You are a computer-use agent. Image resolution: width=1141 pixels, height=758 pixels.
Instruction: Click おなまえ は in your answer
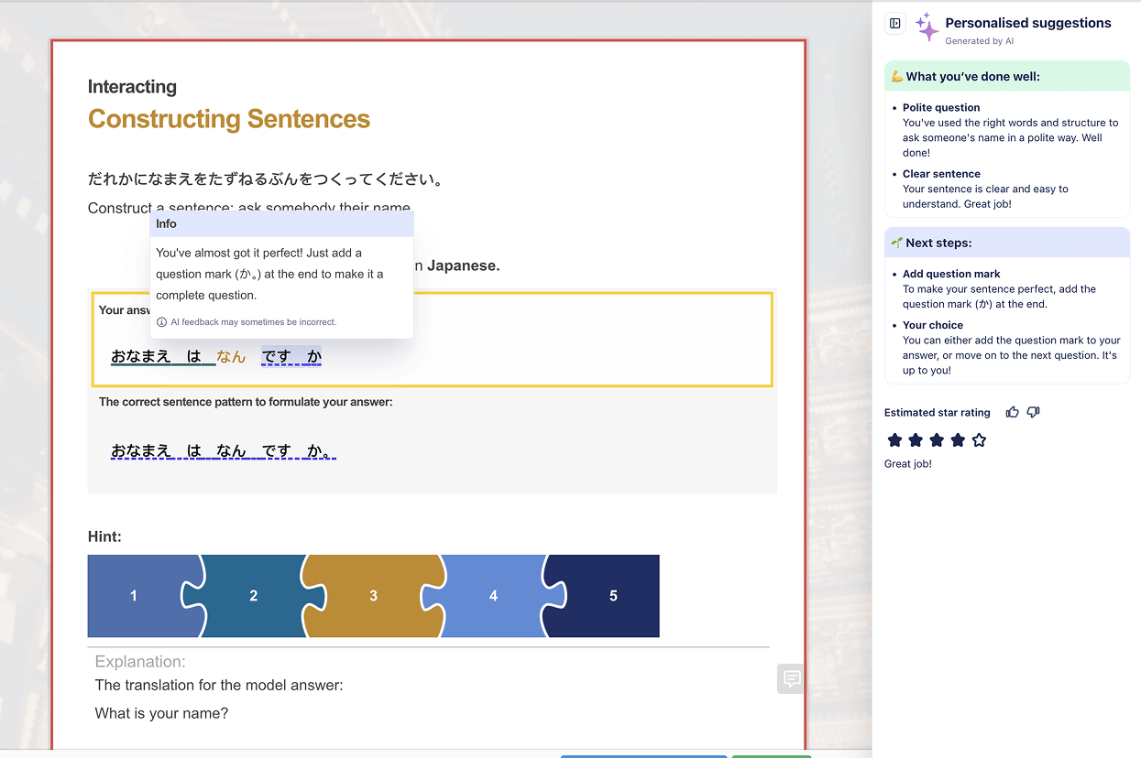tap(158, 357)
